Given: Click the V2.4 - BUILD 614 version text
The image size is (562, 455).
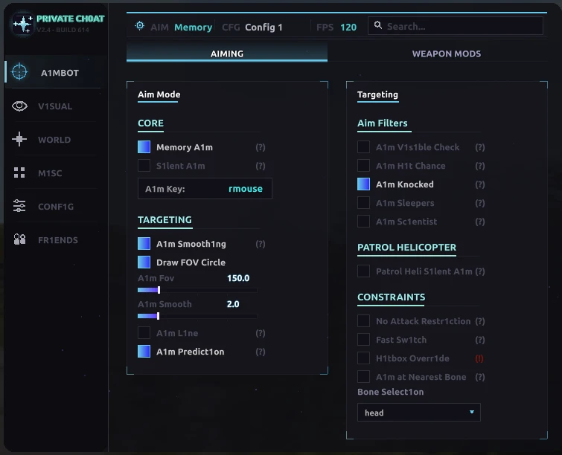Looking at the screenshot, I should point(63,30).
